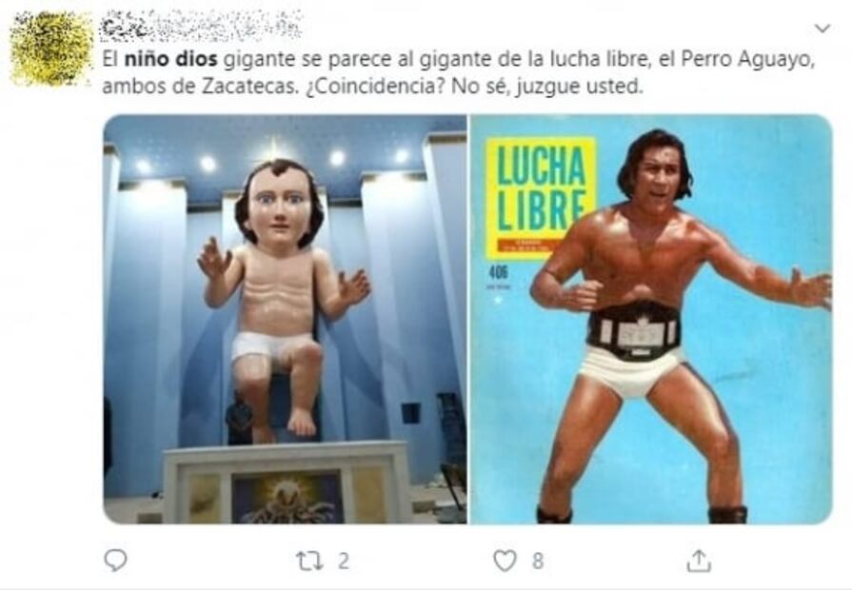Open the blurred yellow profile avatar
This screenshot has width=852, height=590.
(x=51, y=49)
